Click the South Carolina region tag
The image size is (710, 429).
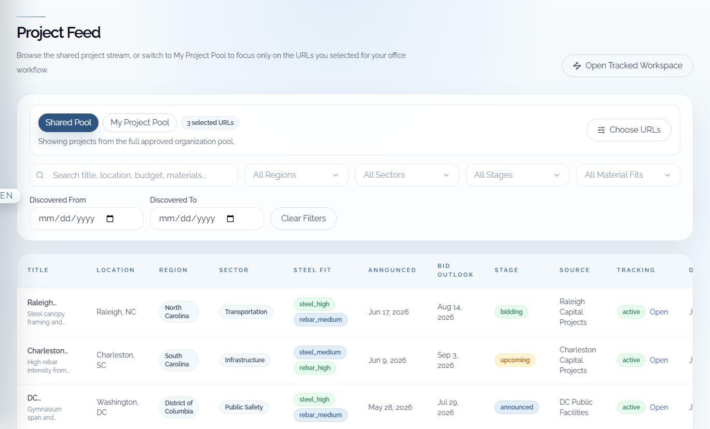coord(179,360)
